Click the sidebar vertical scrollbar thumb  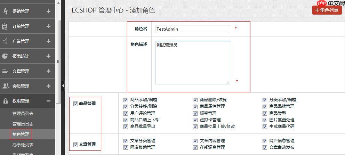58,62
